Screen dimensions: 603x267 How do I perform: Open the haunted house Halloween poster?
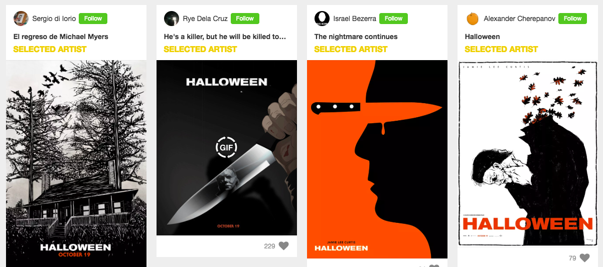(x=76, y=160)
